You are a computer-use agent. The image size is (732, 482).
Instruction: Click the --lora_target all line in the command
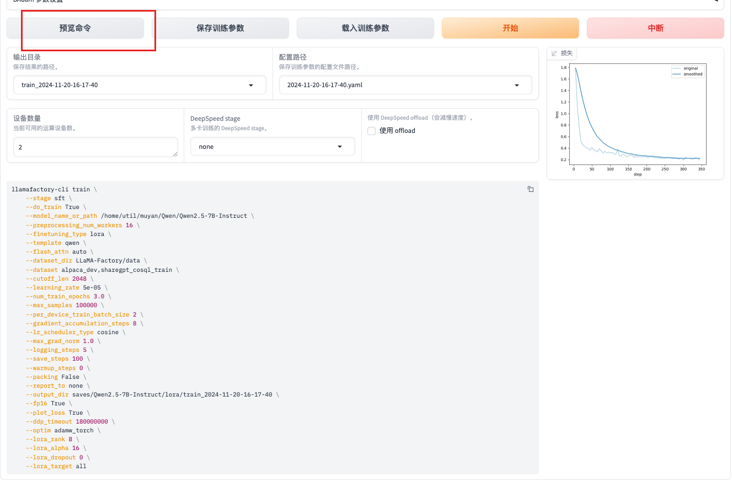point(56,466)
